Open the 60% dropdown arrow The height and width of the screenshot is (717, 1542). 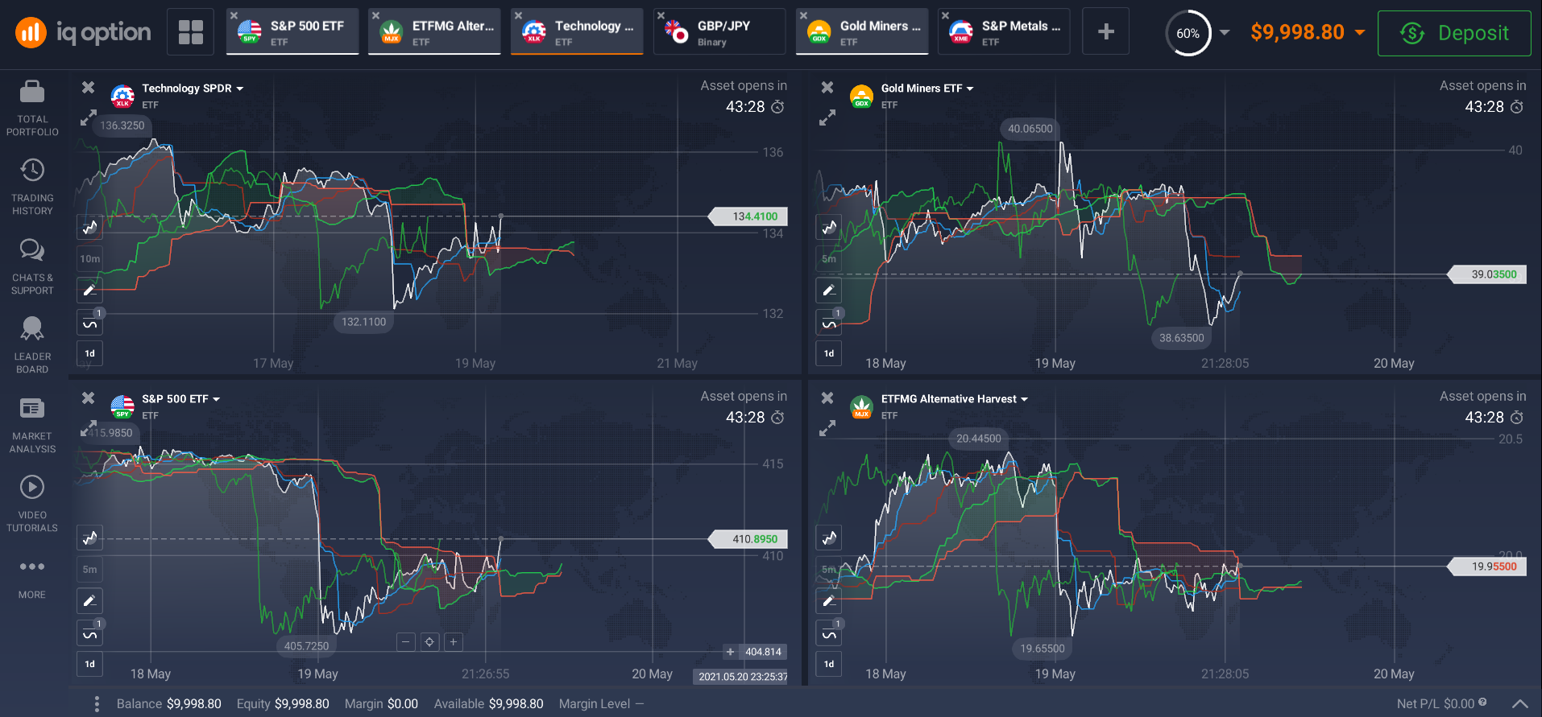[1225, 33]
